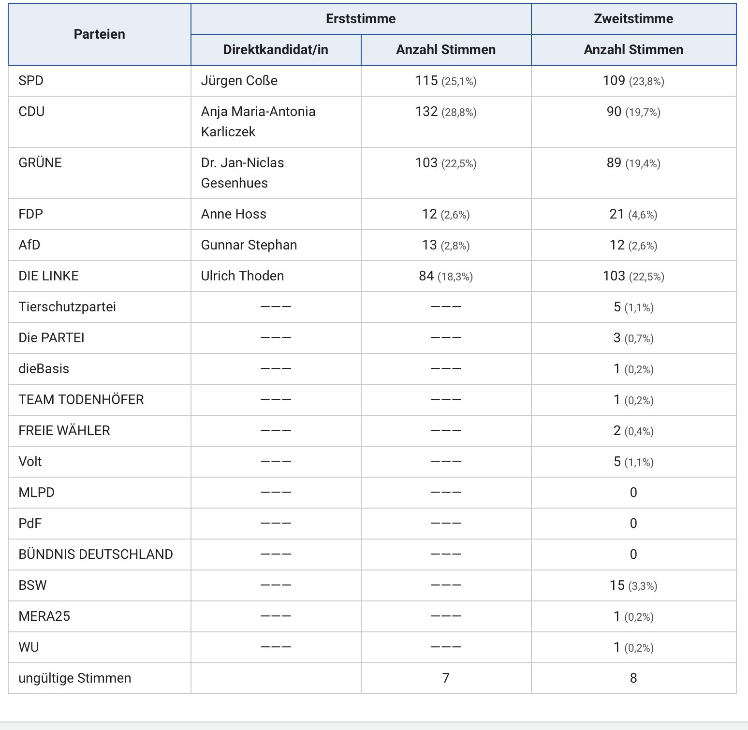Select the Direktkandidat/in column header

coord(276,50)
